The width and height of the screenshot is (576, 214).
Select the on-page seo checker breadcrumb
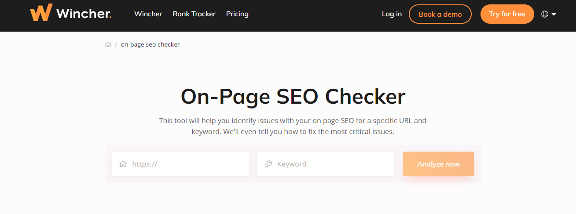point(150,44)
